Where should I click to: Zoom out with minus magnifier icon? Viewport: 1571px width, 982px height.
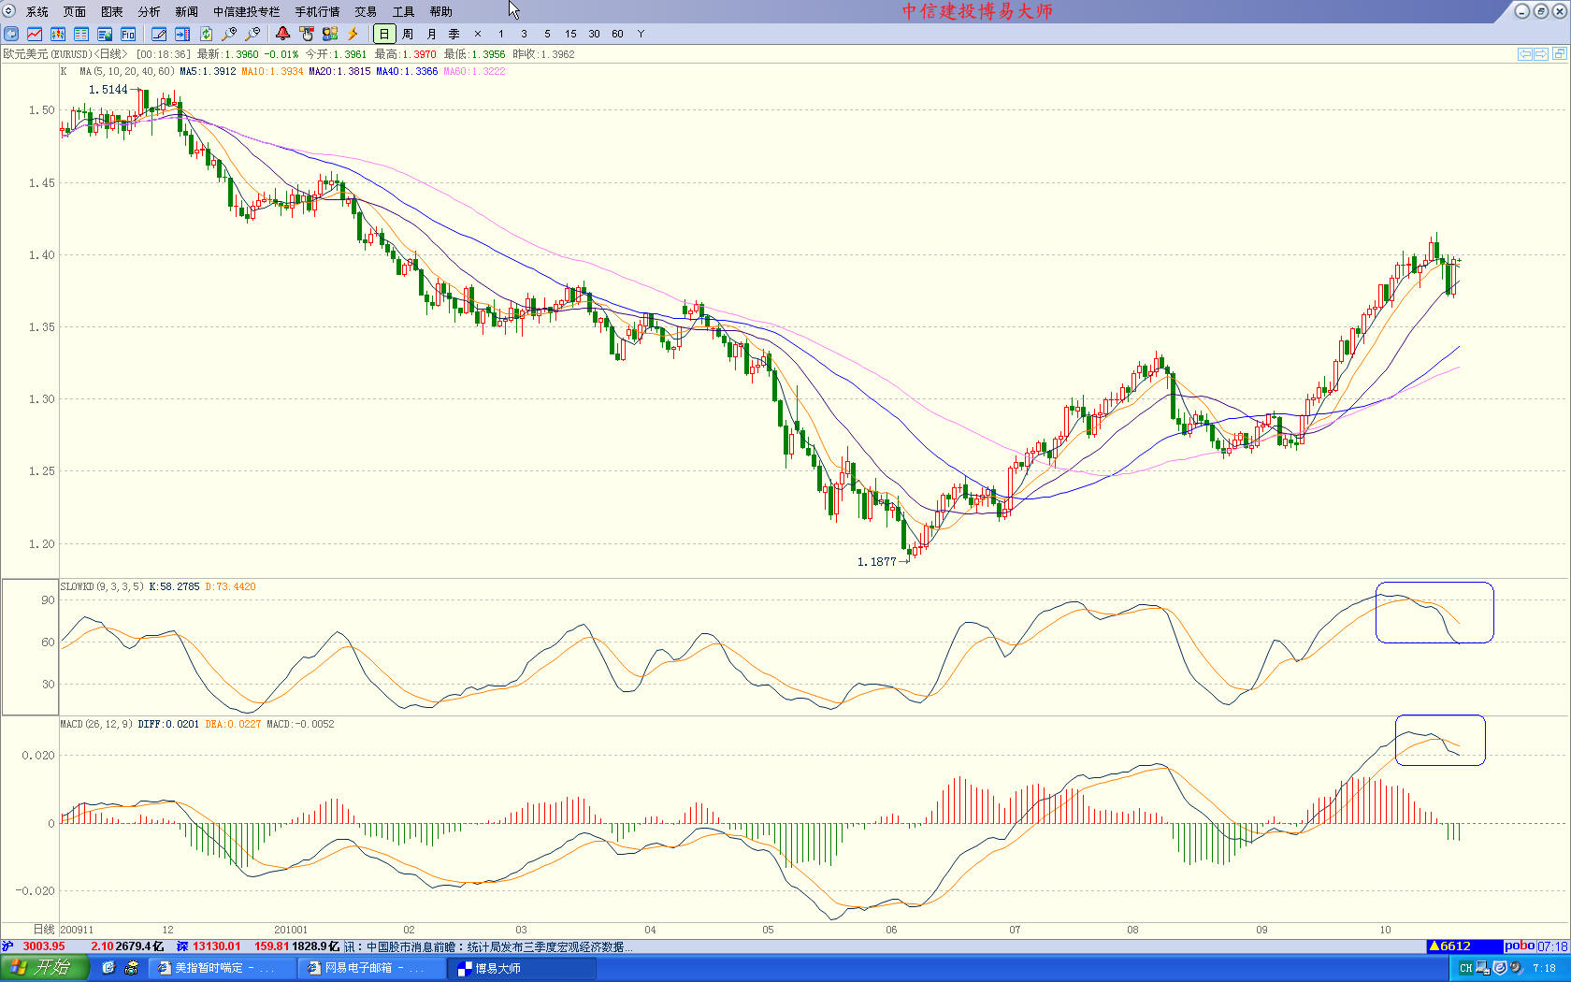[x=252, y=34]
